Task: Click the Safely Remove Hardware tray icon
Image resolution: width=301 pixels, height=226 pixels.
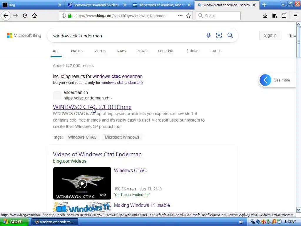Action: (x=269, y=222)
